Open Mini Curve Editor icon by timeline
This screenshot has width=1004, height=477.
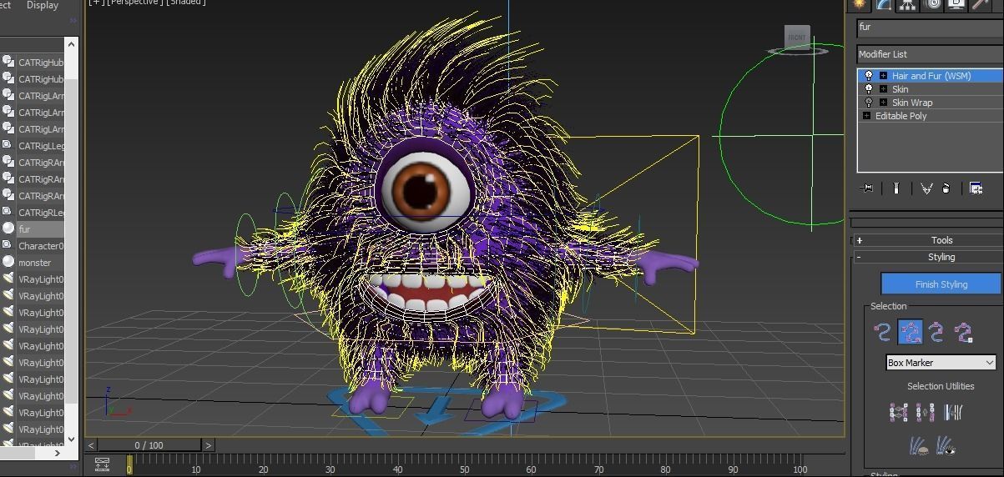click(102, 464)
